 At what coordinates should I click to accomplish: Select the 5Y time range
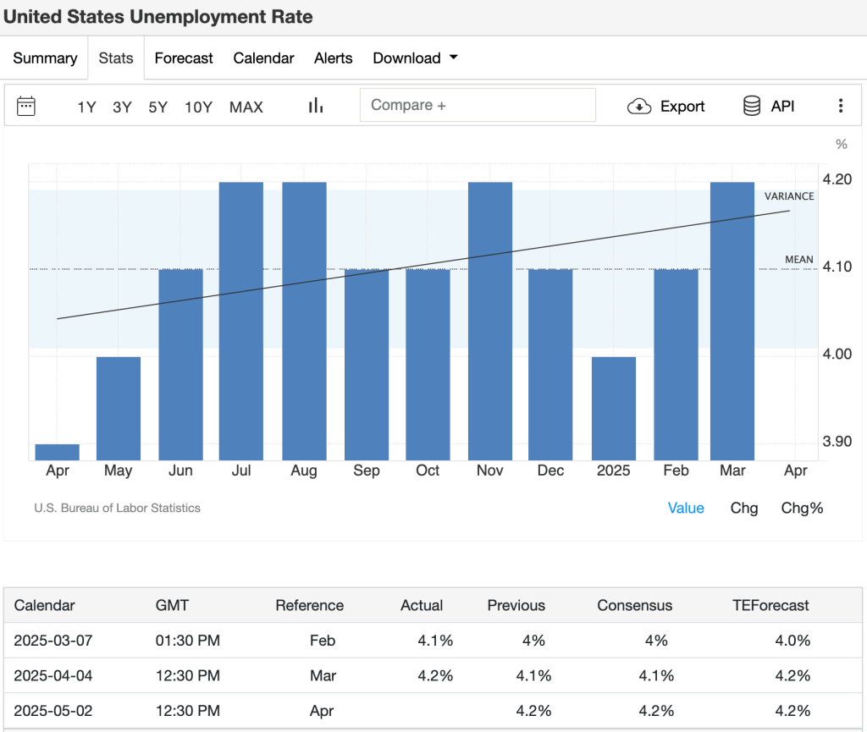[x=157, y=107]
